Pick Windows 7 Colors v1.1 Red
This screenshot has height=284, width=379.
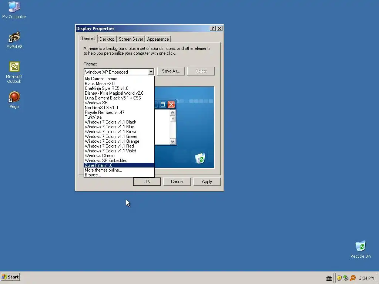point(119,146)
